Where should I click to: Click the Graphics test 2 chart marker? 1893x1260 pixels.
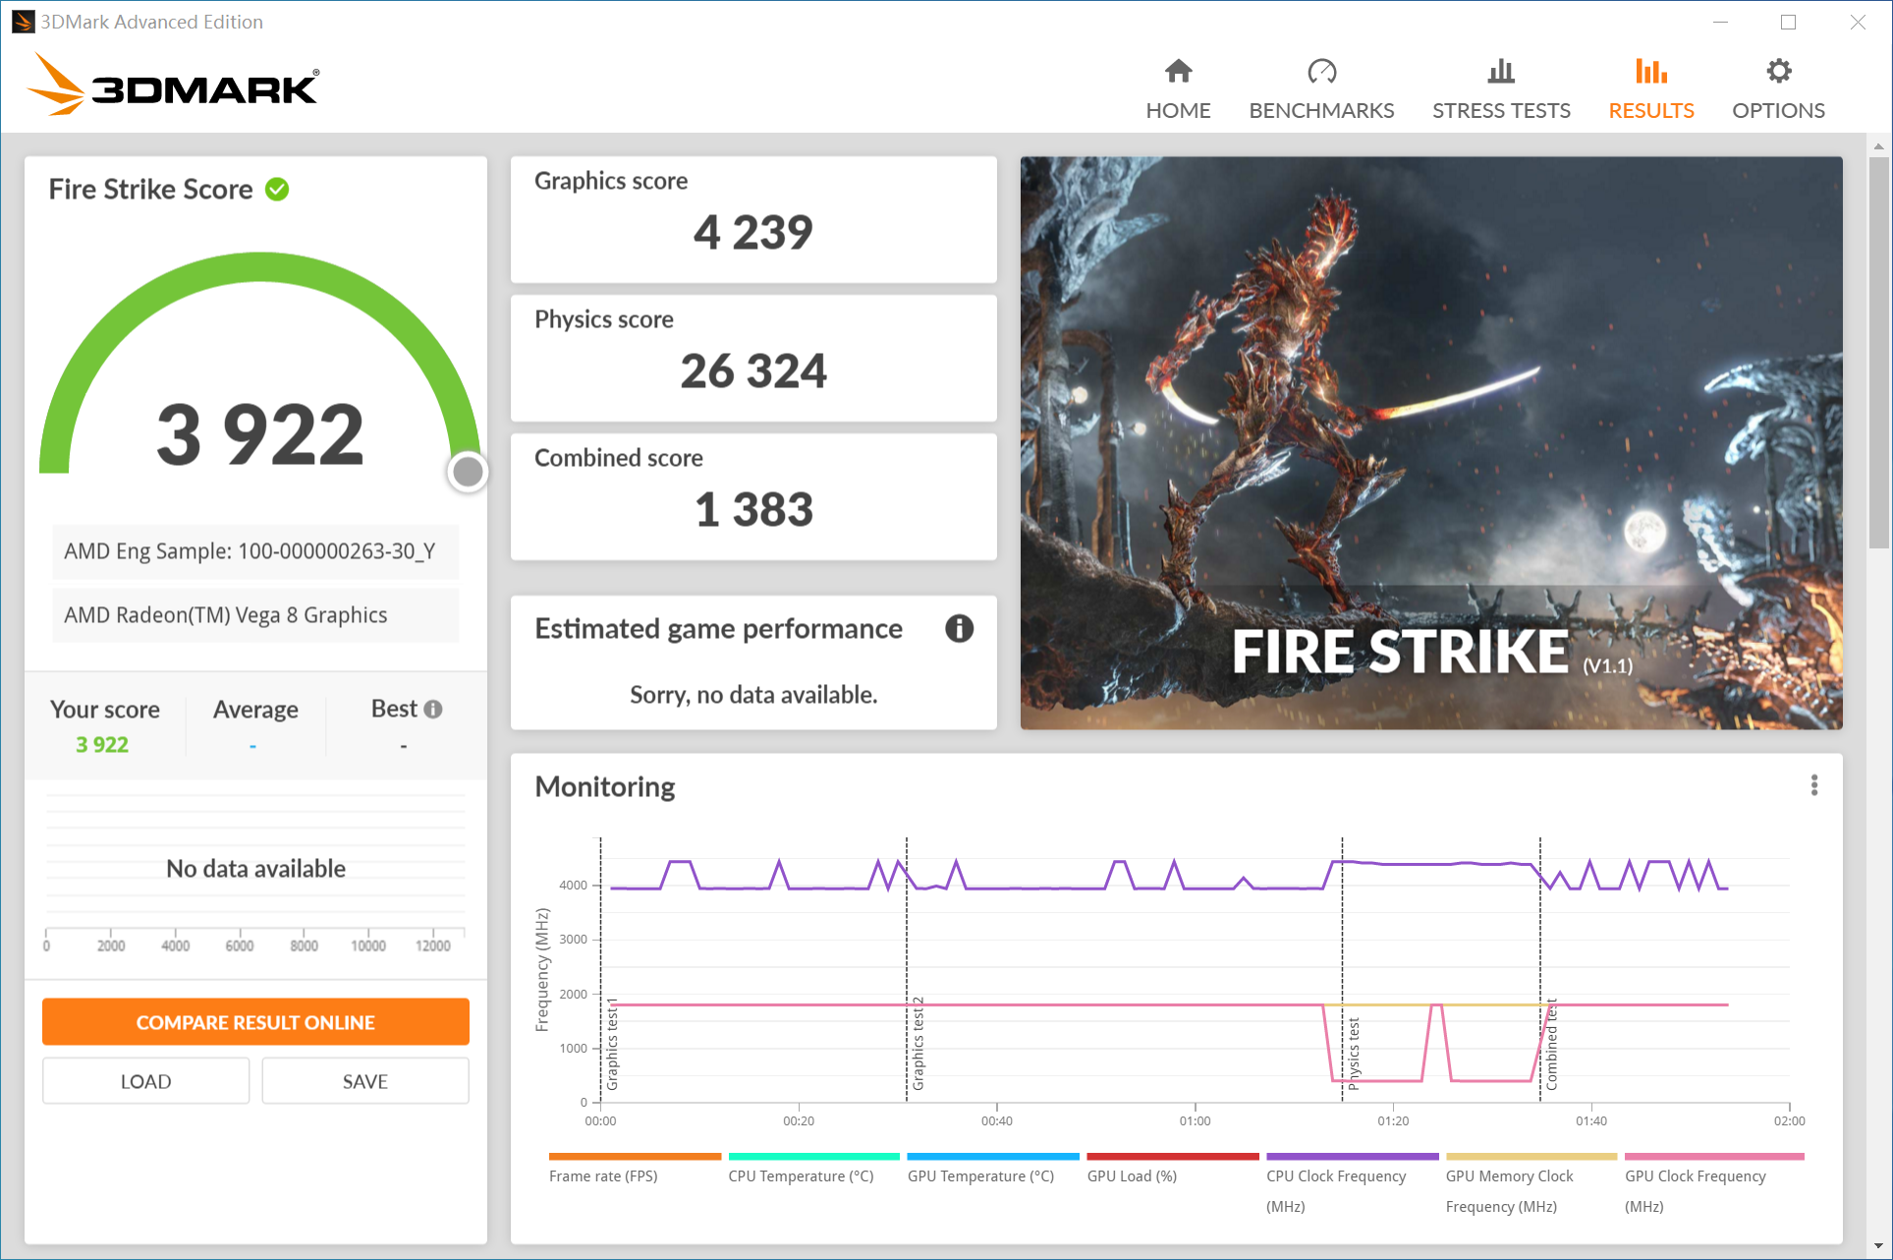click(918, 1044)
